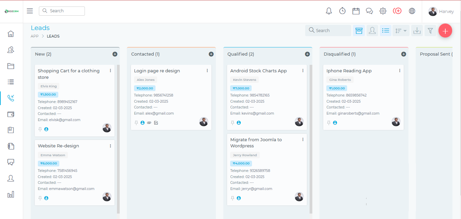461x219 pixels.
Task: Open the notifications bell icon
Action: point(329,11)
